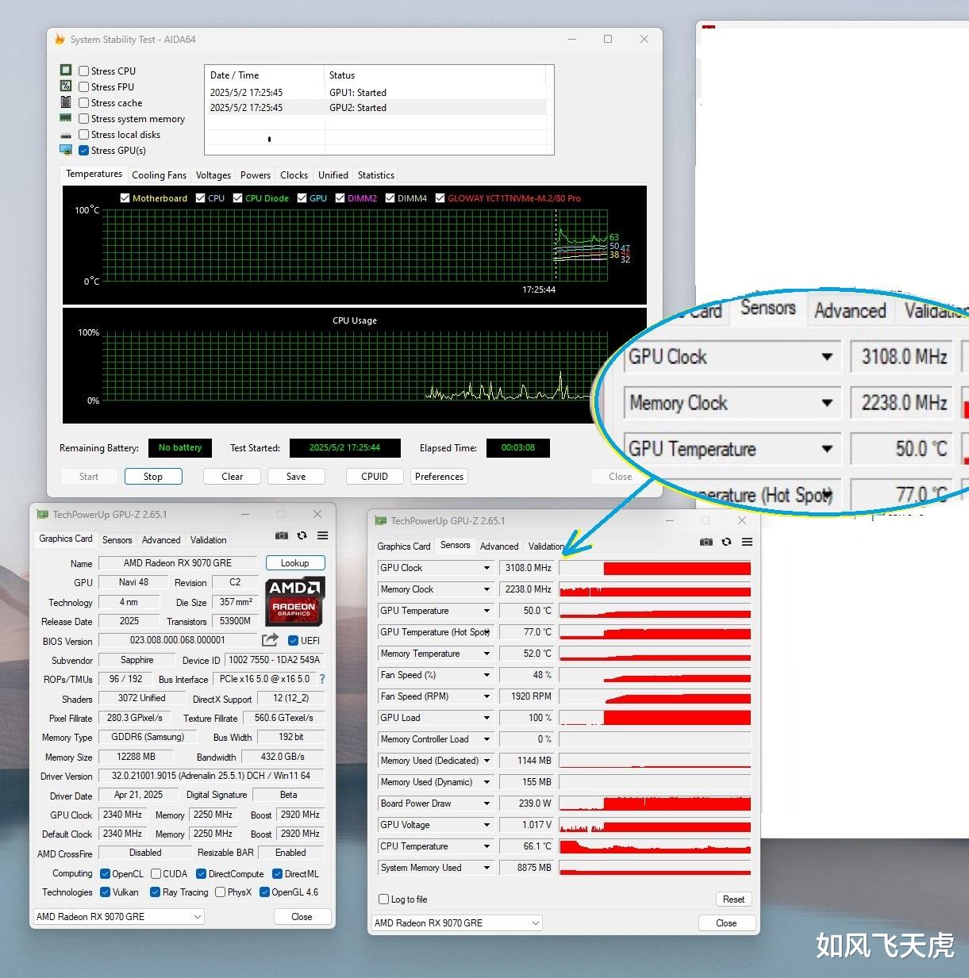Screen dimensions: 969x978
Task: Open the Memory Clock sensor dropdown
Action: click(486, 589)
